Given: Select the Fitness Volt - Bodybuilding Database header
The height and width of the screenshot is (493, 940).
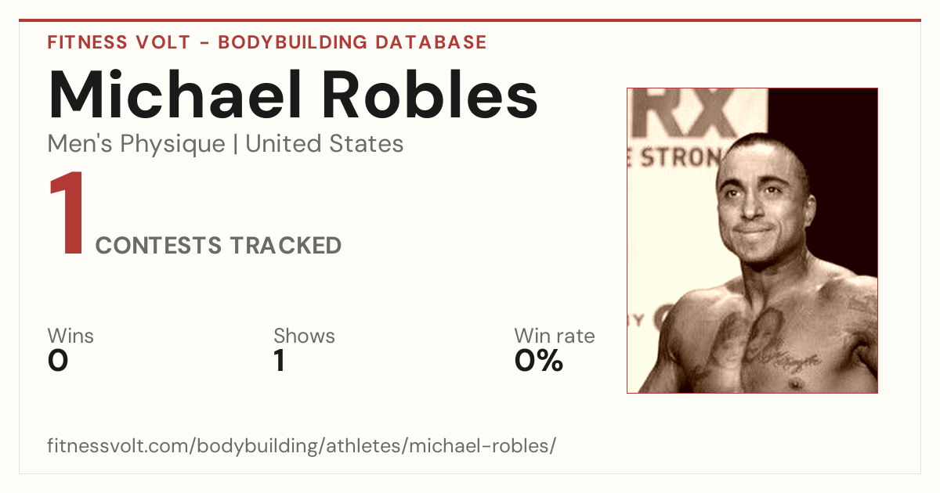Looking at the screenshot, I should (x=267, y=42).
